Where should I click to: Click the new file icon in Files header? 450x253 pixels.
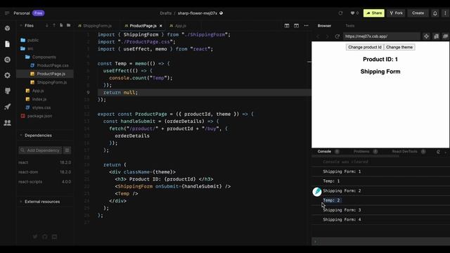pos(61,25)
